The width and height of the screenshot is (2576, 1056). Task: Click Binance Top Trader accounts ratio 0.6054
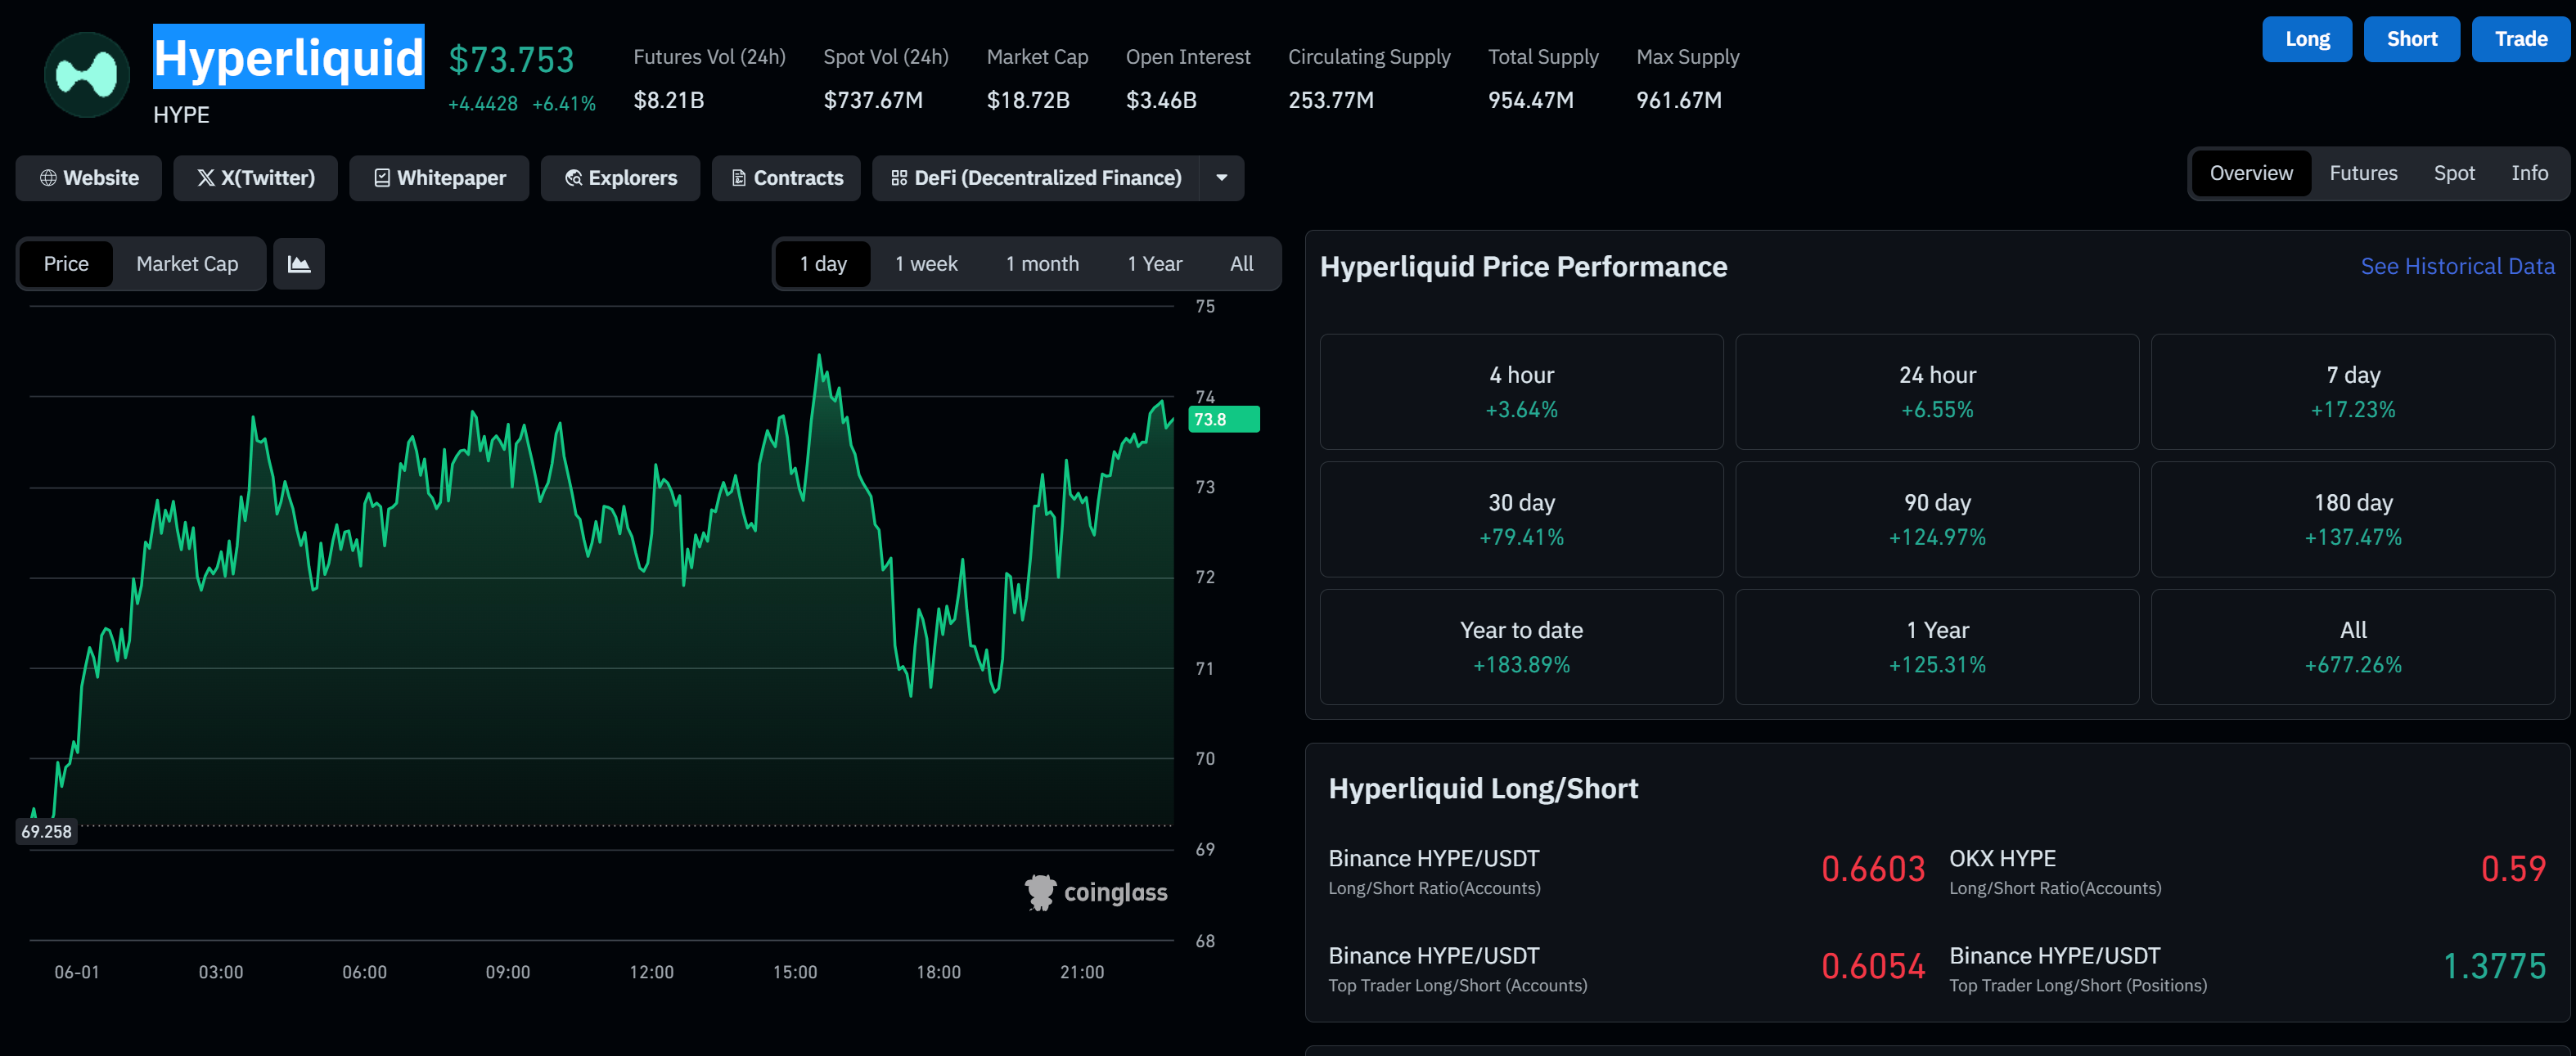click(x=1873, y=966)
